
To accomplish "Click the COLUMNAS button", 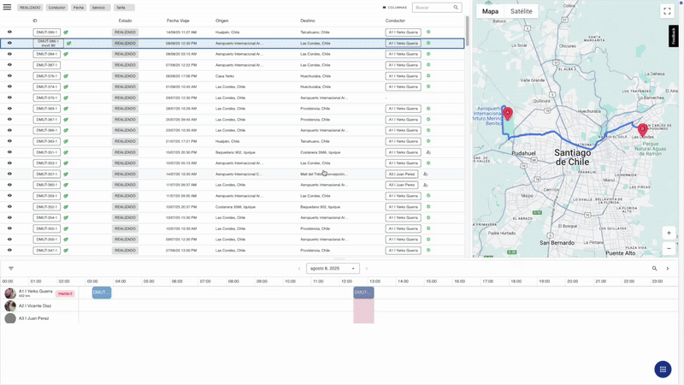I will (394, 8).
